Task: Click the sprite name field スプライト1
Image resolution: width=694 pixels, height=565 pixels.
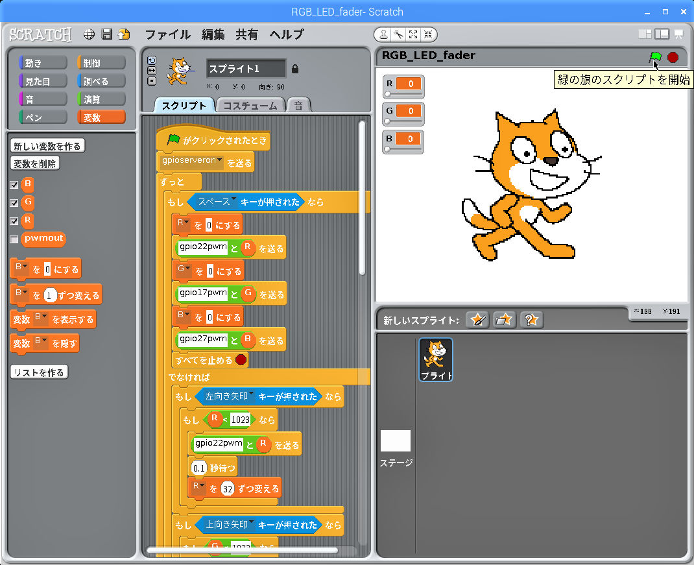Action: pos(246,69)
